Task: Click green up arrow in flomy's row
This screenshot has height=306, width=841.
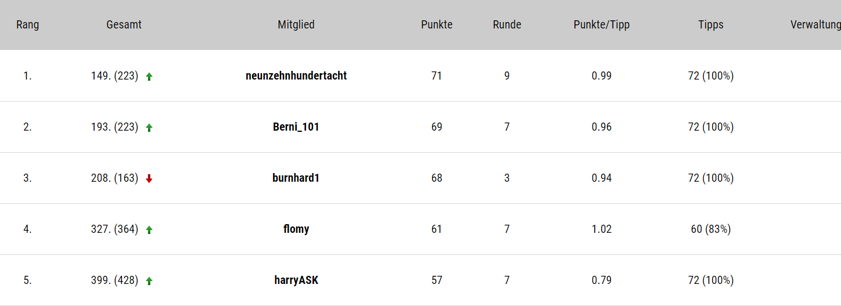Action: [149, 230]
